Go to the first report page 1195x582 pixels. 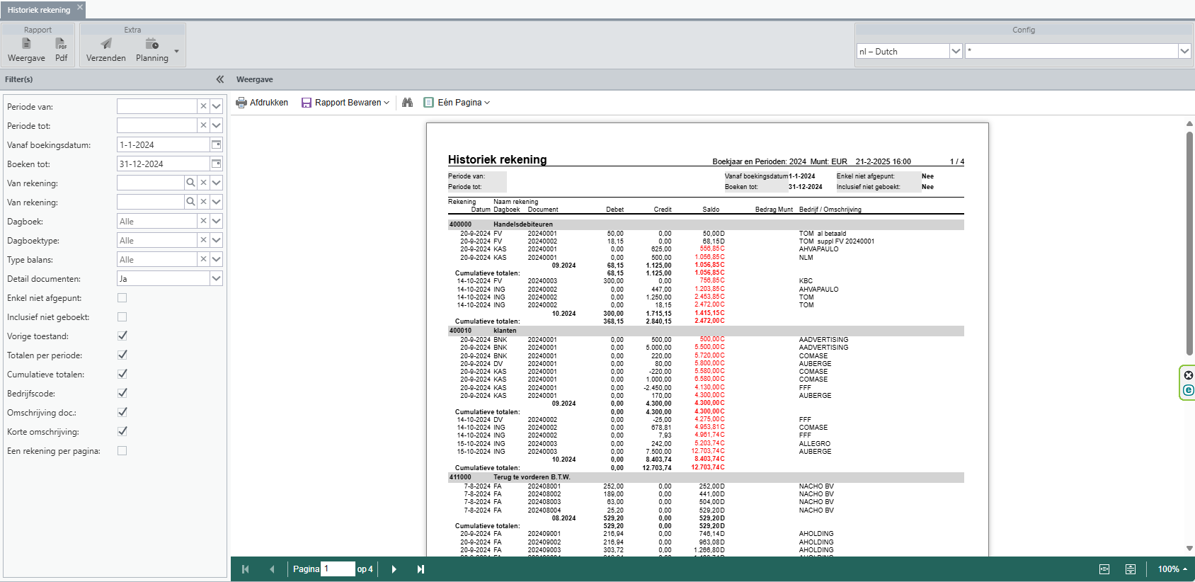pos(246,569)
